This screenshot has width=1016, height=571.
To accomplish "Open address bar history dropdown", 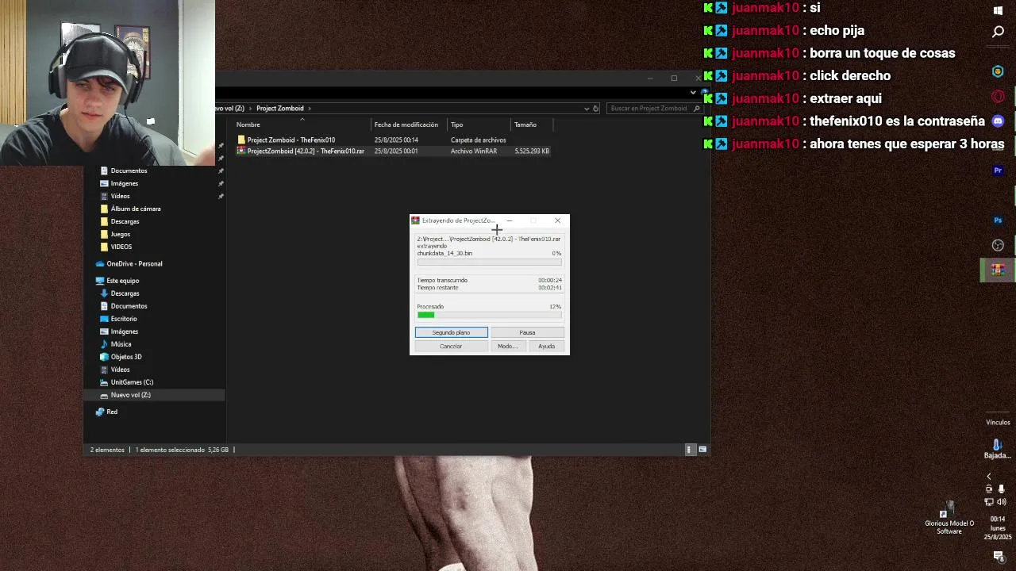I will pyautogui.click(x=587, y=109).
